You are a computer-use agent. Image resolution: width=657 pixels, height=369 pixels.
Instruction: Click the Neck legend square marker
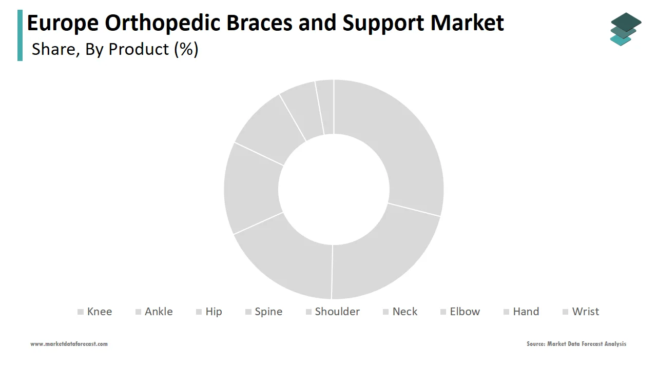point(386,312)
